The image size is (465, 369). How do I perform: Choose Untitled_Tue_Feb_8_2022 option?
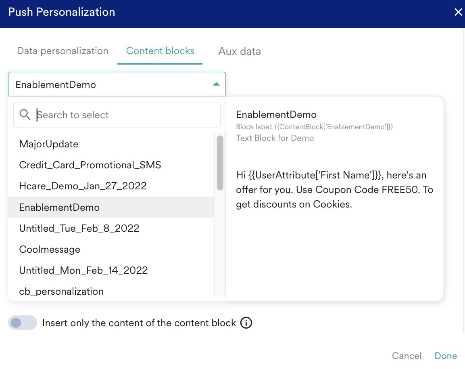(x=79, y=229)
